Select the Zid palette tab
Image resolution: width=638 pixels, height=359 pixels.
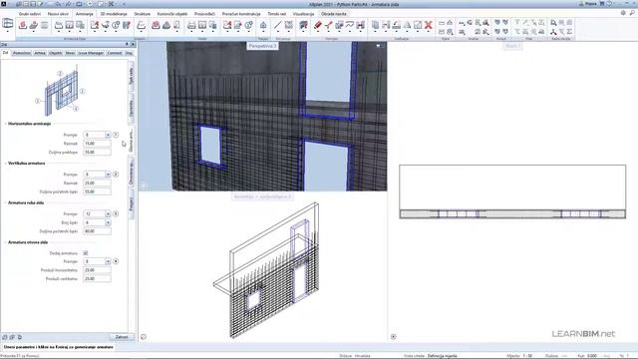tap(5, 53)
